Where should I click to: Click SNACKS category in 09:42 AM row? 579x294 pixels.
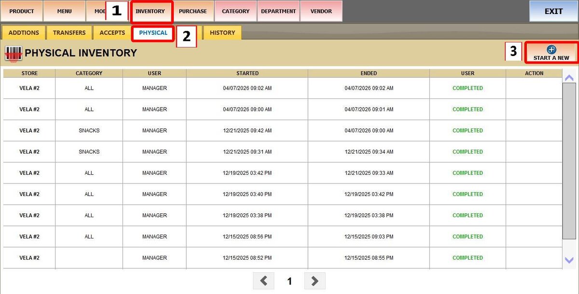(89, 131)
